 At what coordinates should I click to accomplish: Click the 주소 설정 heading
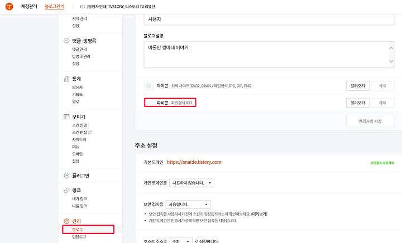point(146,145)
